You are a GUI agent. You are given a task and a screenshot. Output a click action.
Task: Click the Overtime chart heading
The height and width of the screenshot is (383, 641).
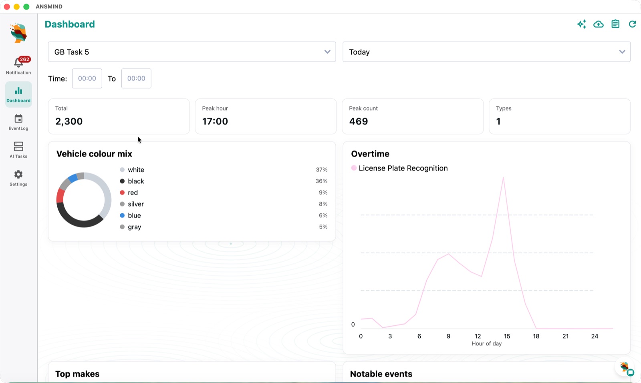[370, 154]
